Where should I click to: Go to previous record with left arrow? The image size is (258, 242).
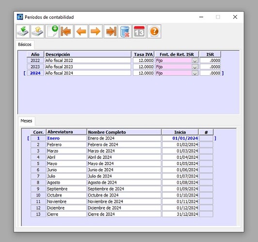tap(81, 31)
